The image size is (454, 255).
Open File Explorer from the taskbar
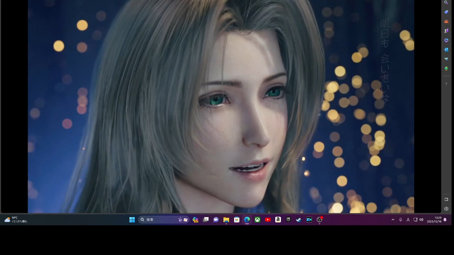click(226, 220)
